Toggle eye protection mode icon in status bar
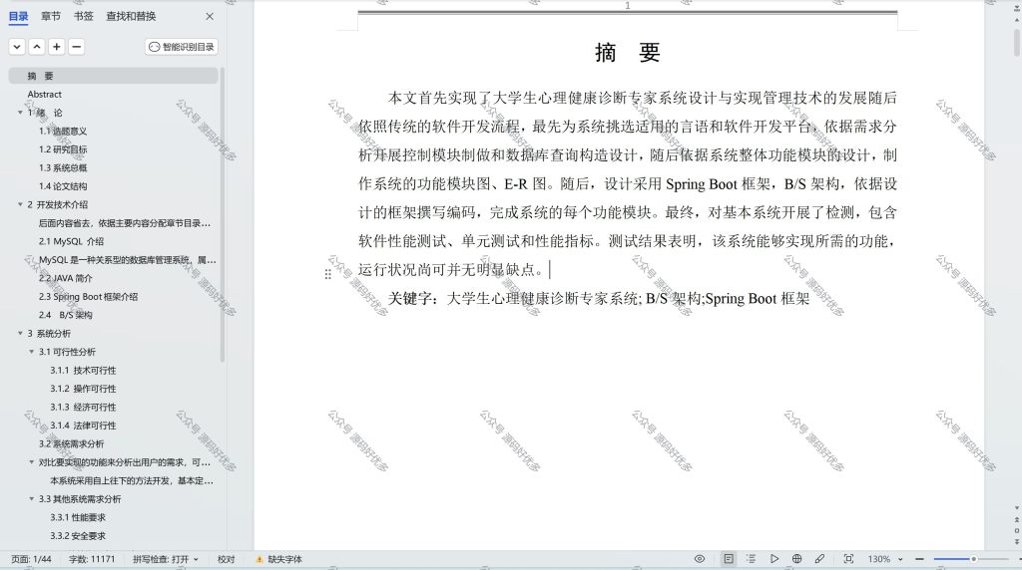The height and width of the screenshot is (570, 1022). (x=700, y=559)
